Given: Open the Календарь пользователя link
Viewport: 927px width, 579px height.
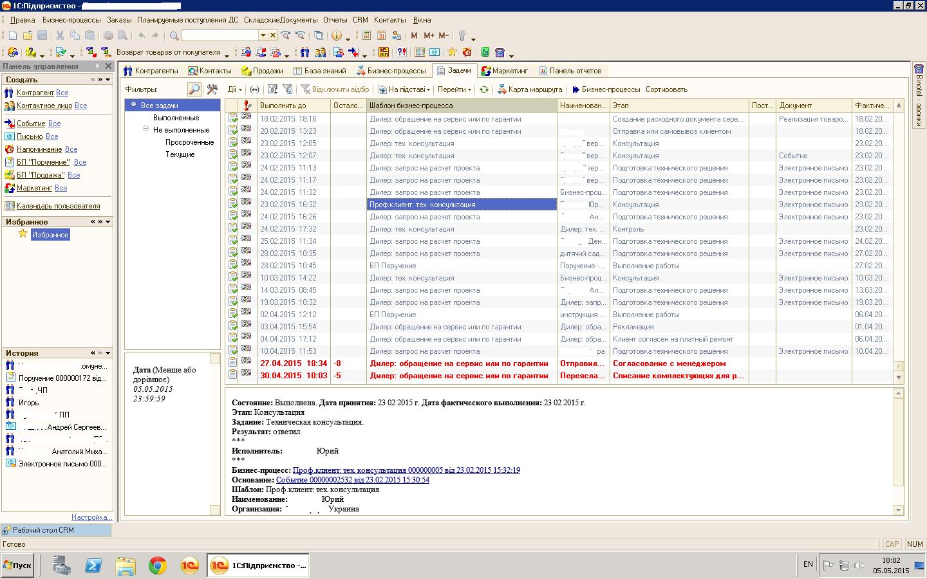Looking at the screenshot, I should [59, 207].
